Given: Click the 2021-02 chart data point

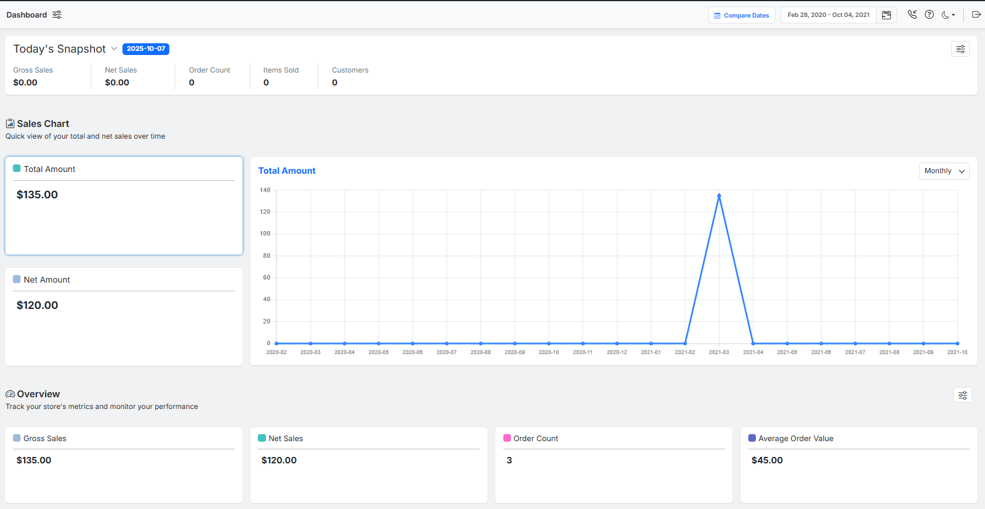Looking at the screenshot, I should pyautogui.click(x=685, y=343).
